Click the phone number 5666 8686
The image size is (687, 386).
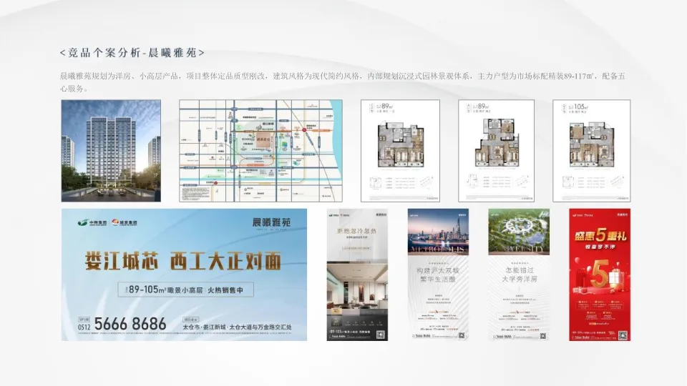click(130, 325)
